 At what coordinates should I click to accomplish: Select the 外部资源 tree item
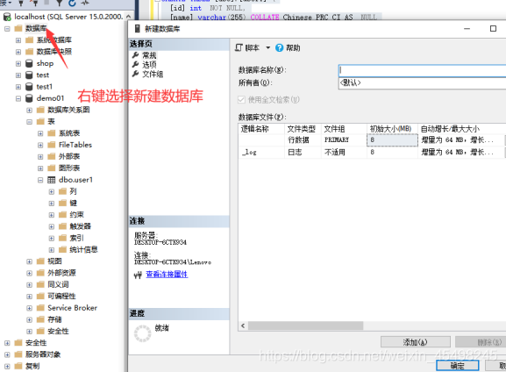61,273
